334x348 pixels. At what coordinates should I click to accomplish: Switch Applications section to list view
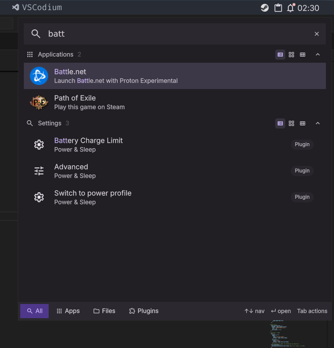(280, 55)
